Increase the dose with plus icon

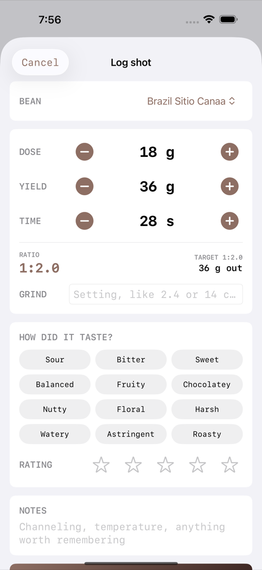(x=230, y=152)
